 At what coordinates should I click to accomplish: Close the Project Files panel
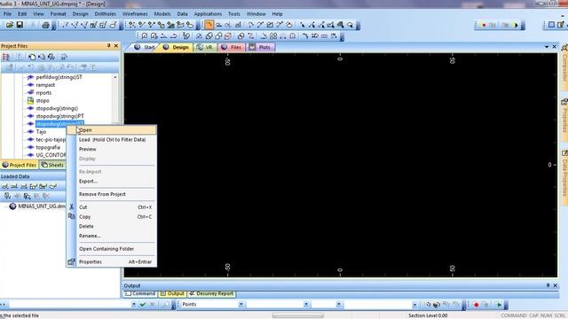(x=116, y=46)
